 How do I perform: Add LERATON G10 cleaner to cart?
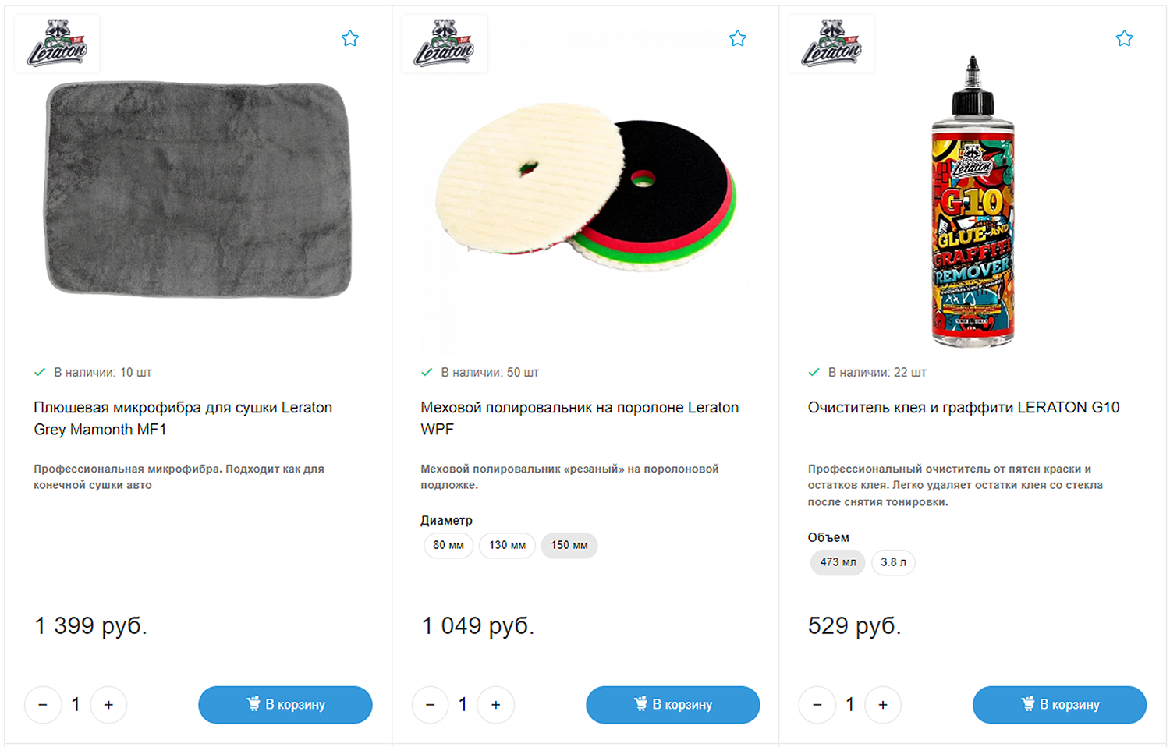point(1059,705)
